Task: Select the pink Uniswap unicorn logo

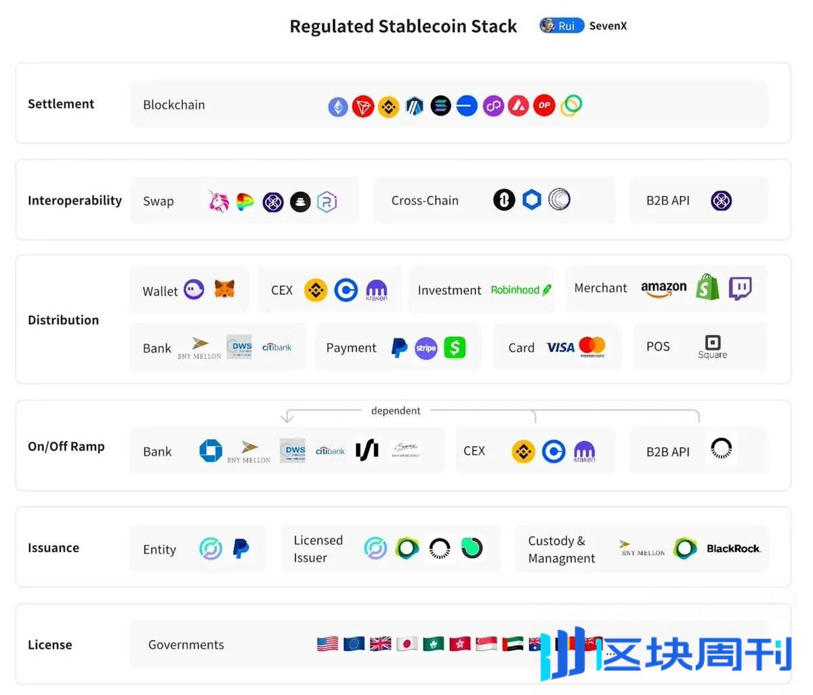Action: [219, 201]
